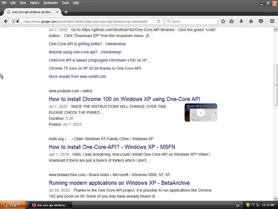Viewport: 278px width, 209px height.
Task: Open the Bookmarks menu
Action: 50,3
